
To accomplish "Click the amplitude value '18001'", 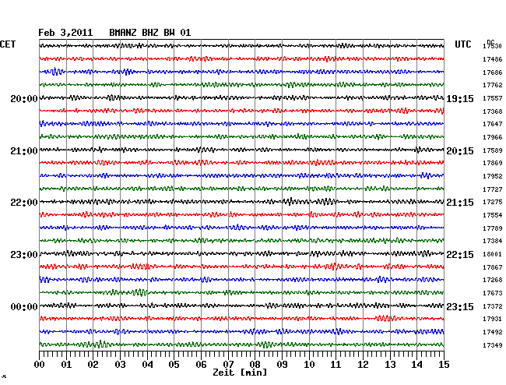I will click(493, 254).
